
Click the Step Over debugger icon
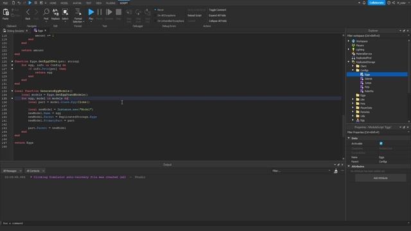click(x=138, y=12)
